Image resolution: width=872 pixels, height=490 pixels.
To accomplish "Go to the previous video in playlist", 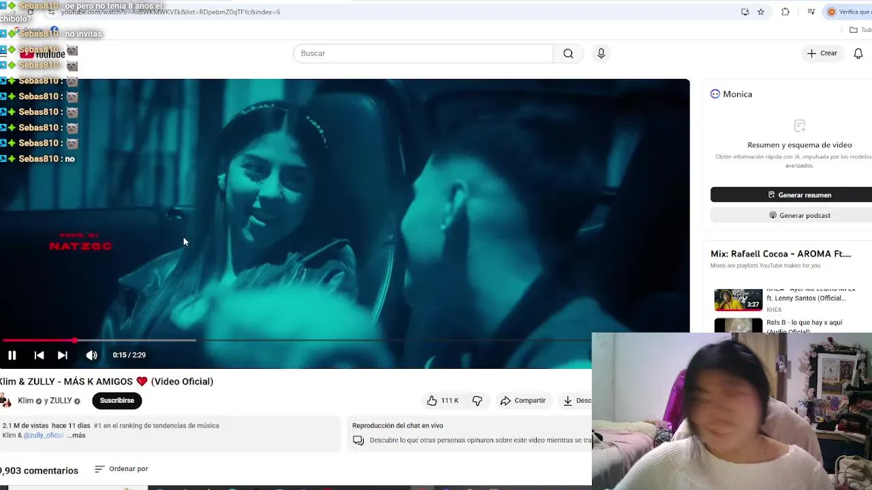I will [39, 355].
